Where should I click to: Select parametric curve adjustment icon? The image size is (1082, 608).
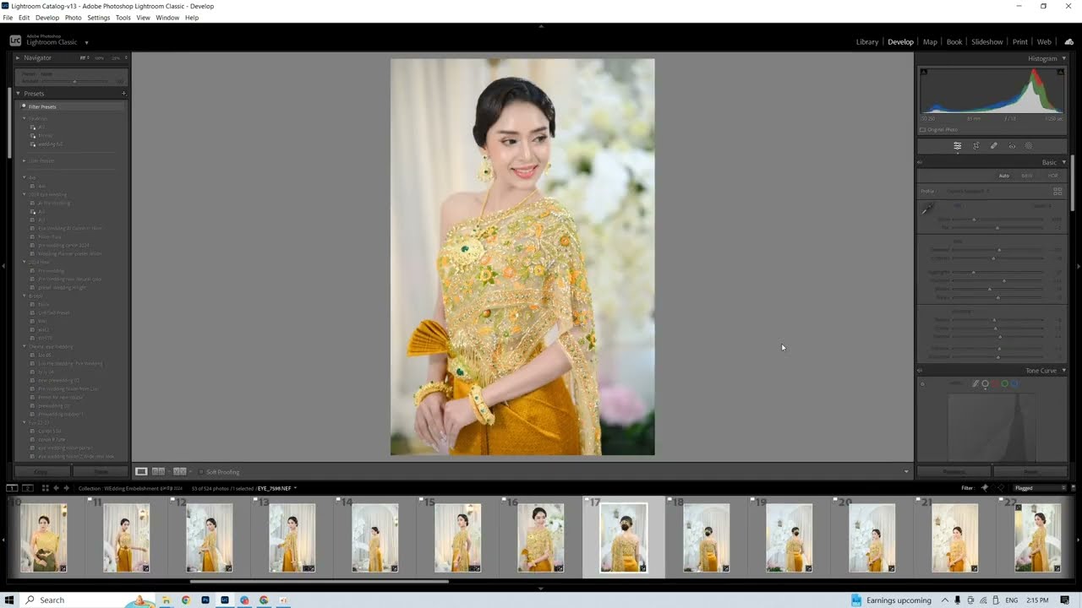(x=975, y=383)
